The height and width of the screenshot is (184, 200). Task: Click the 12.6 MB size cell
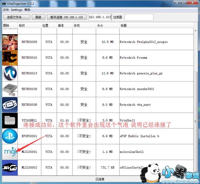tap(107, 73)
